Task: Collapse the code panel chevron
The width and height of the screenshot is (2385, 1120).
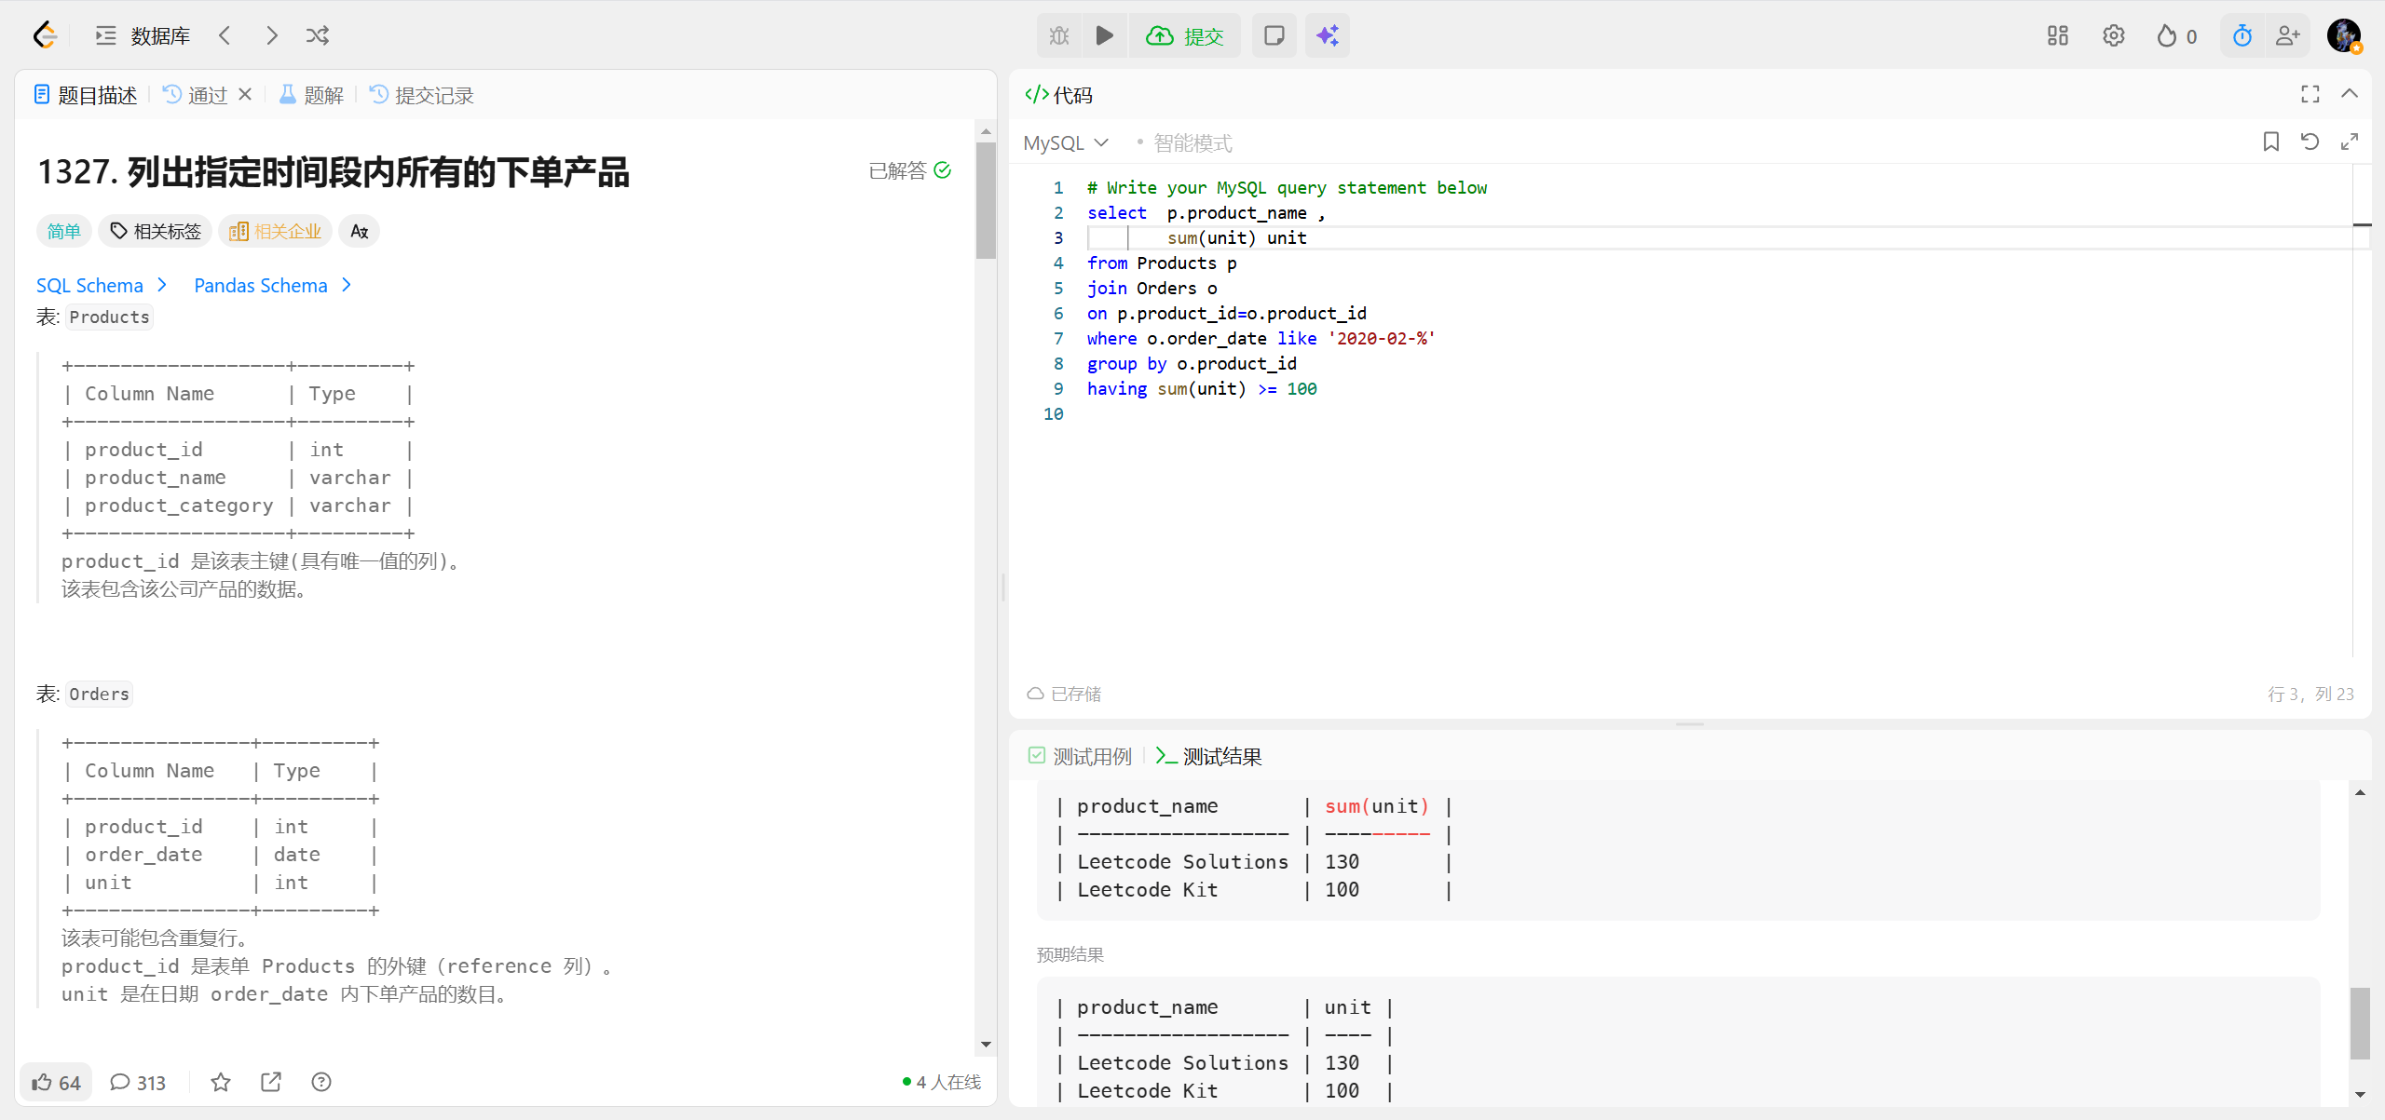Action: point(2350,94)
